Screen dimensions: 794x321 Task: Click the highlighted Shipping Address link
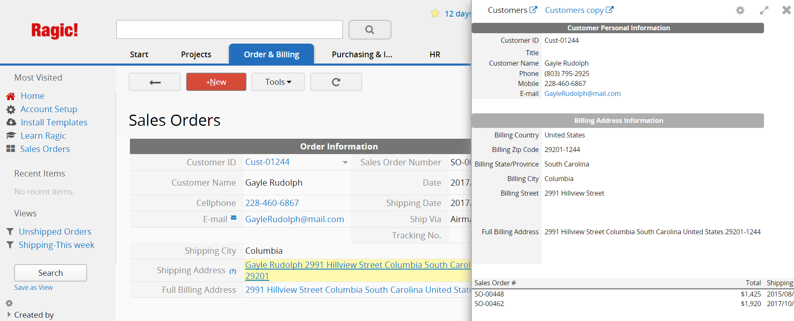point(358,270)
